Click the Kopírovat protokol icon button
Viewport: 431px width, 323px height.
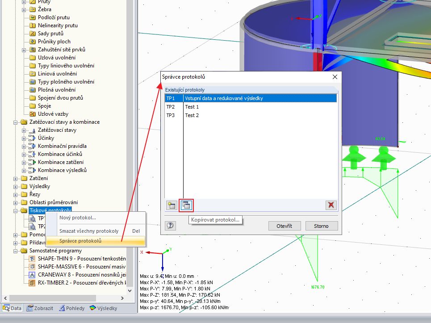coord(186,206)
